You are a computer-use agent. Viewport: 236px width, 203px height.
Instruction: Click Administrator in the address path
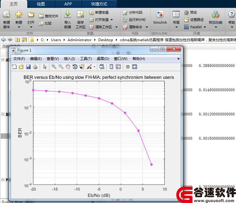click(x=79, y=40)
